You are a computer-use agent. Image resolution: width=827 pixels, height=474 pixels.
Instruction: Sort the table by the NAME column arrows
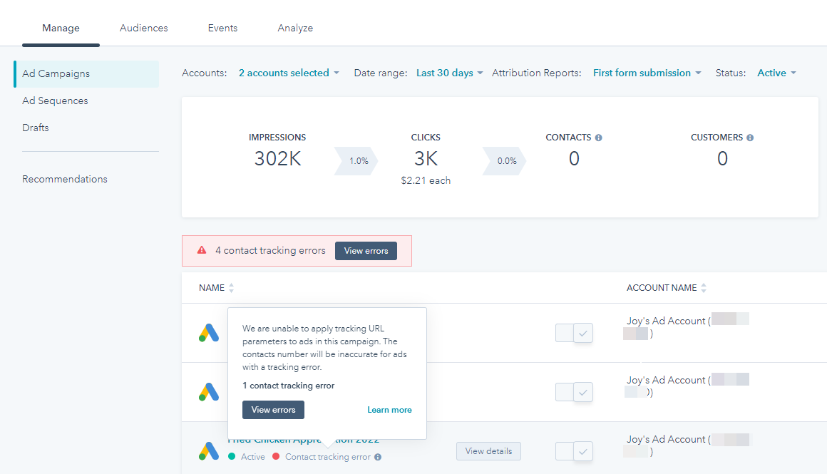[x=232, y=287]
